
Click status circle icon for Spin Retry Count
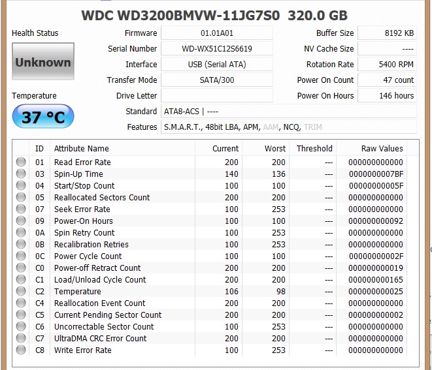[x=21, y=232]
